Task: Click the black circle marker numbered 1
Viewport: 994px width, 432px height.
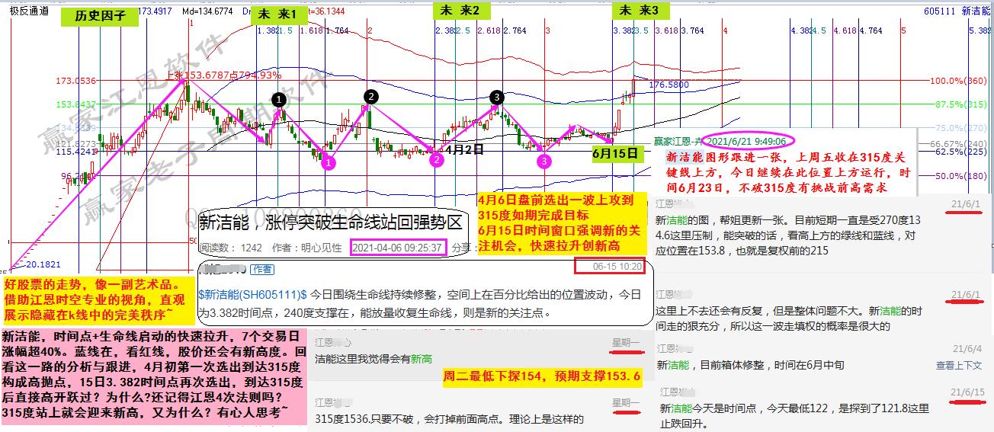Action: [279, 99]
